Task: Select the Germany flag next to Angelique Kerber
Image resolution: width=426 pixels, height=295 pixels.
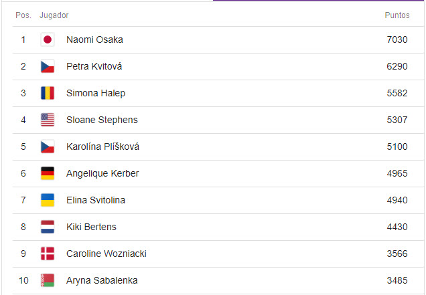Action: click(x=48, y=173)
